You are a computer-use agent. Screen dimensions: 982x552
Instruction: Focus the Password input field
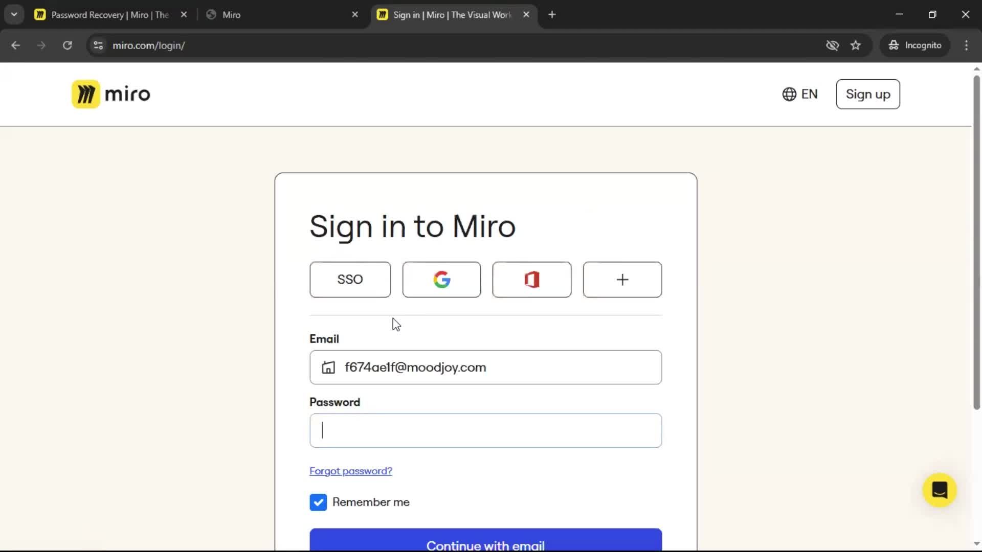(486, 431)
